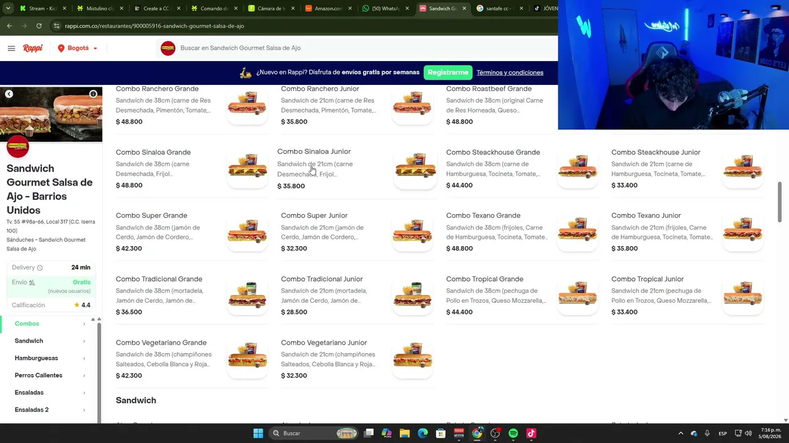Click Combo Steackhouse Junior thumbnail
789x443 pixels.
(x=743, y=169)
